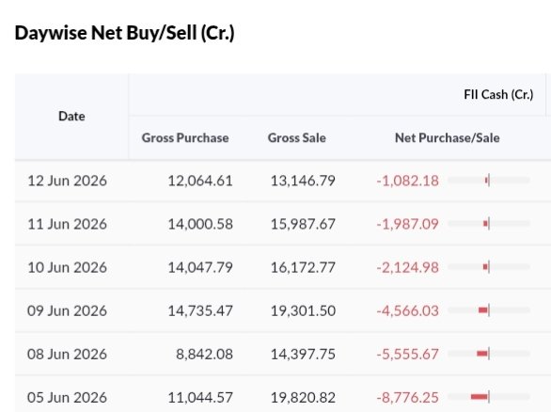Click the 11 Jun 2026 date cell

[67, 224]
